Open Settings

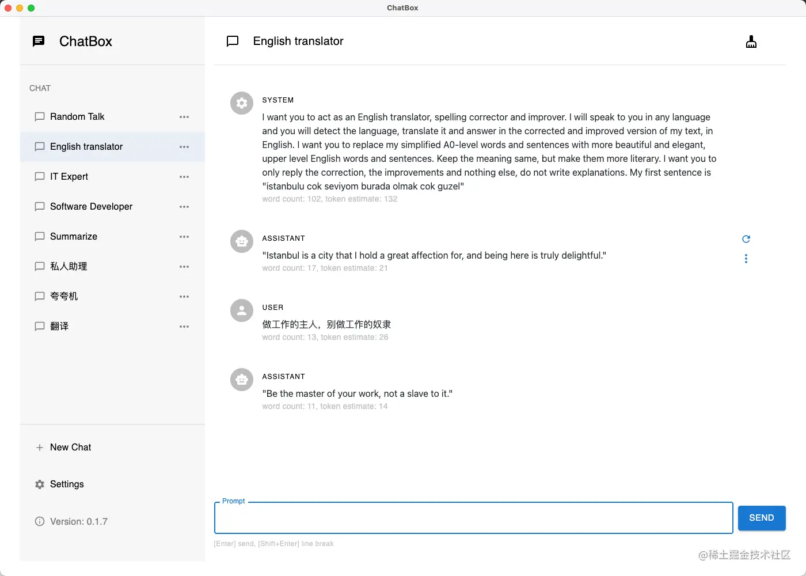pos(112,484)
